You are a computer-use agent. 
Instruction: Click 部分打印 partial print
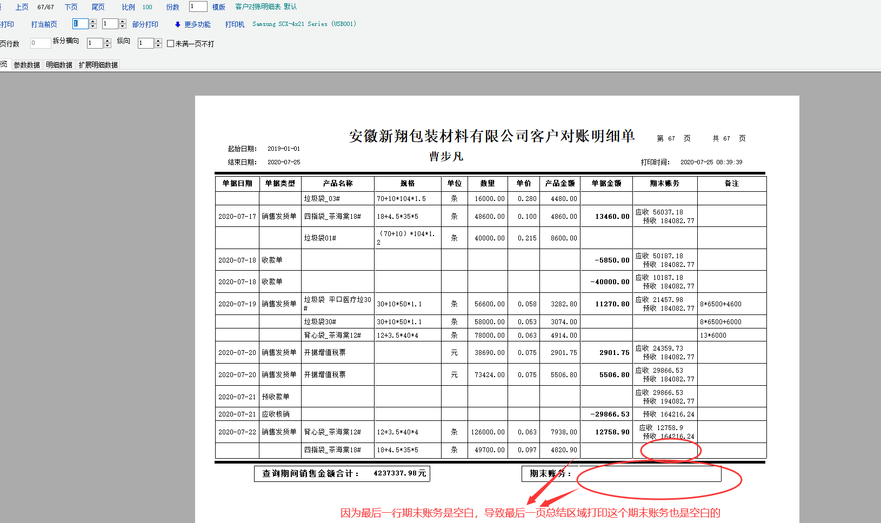pos(145,24)
